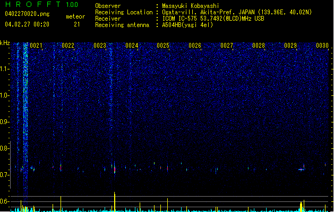Click the date stamp 04.02.27 00:20
This screenshot has width=334, height=212.
pyautogui.click(x=27, y=24)
